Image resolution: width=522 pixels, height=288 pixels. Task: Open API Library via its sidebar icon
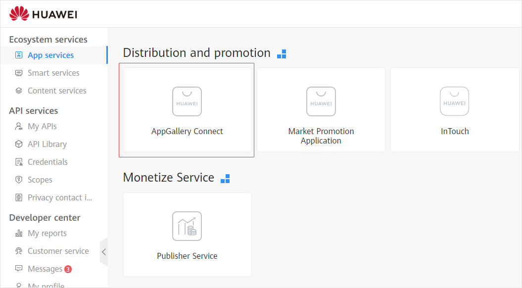tap(18, 144)
